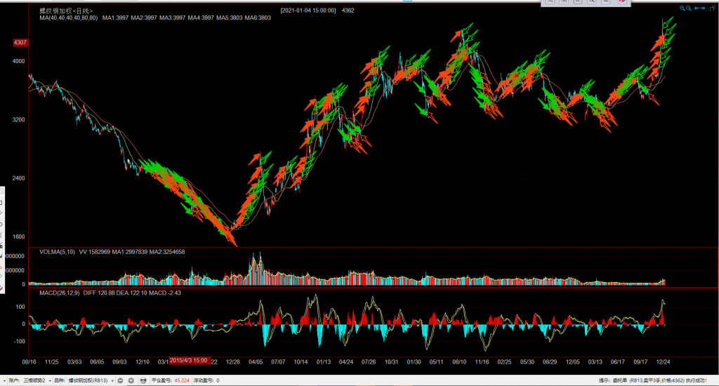Select the ellipse drawing tool in left toolbar
Screen dimensions: 719x386
tap(1, 226)
